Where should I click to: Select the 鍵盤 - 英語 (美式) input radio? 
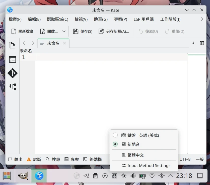pyautogui.click(x=115, y=135)
